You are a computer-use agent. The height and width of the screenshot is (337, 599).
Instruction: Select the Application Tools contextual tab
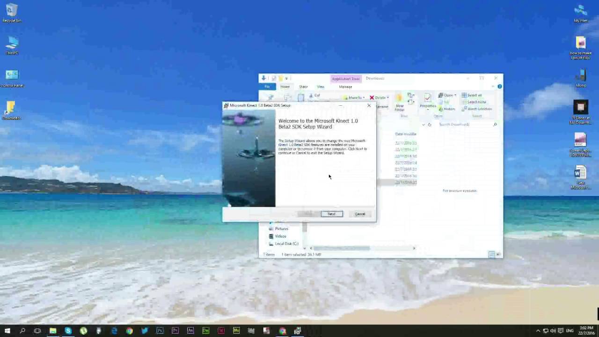(346, 79)
